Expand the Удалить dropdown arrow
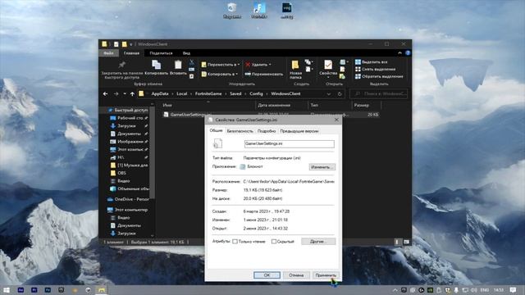 pyautogui.click(x=270, y=65)
